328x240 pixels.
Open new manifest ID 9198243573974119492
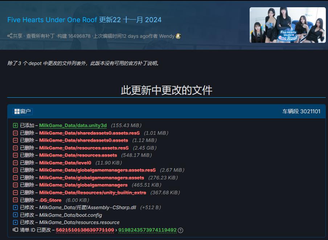coord(147,230)
